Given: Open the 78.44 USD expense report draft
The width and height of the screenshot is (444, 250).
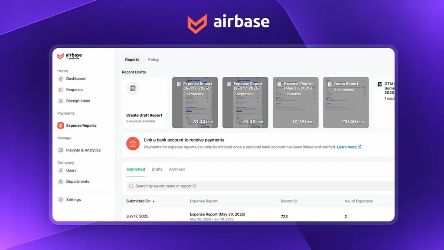Looking at the screenshot, I should coord(195,102).
